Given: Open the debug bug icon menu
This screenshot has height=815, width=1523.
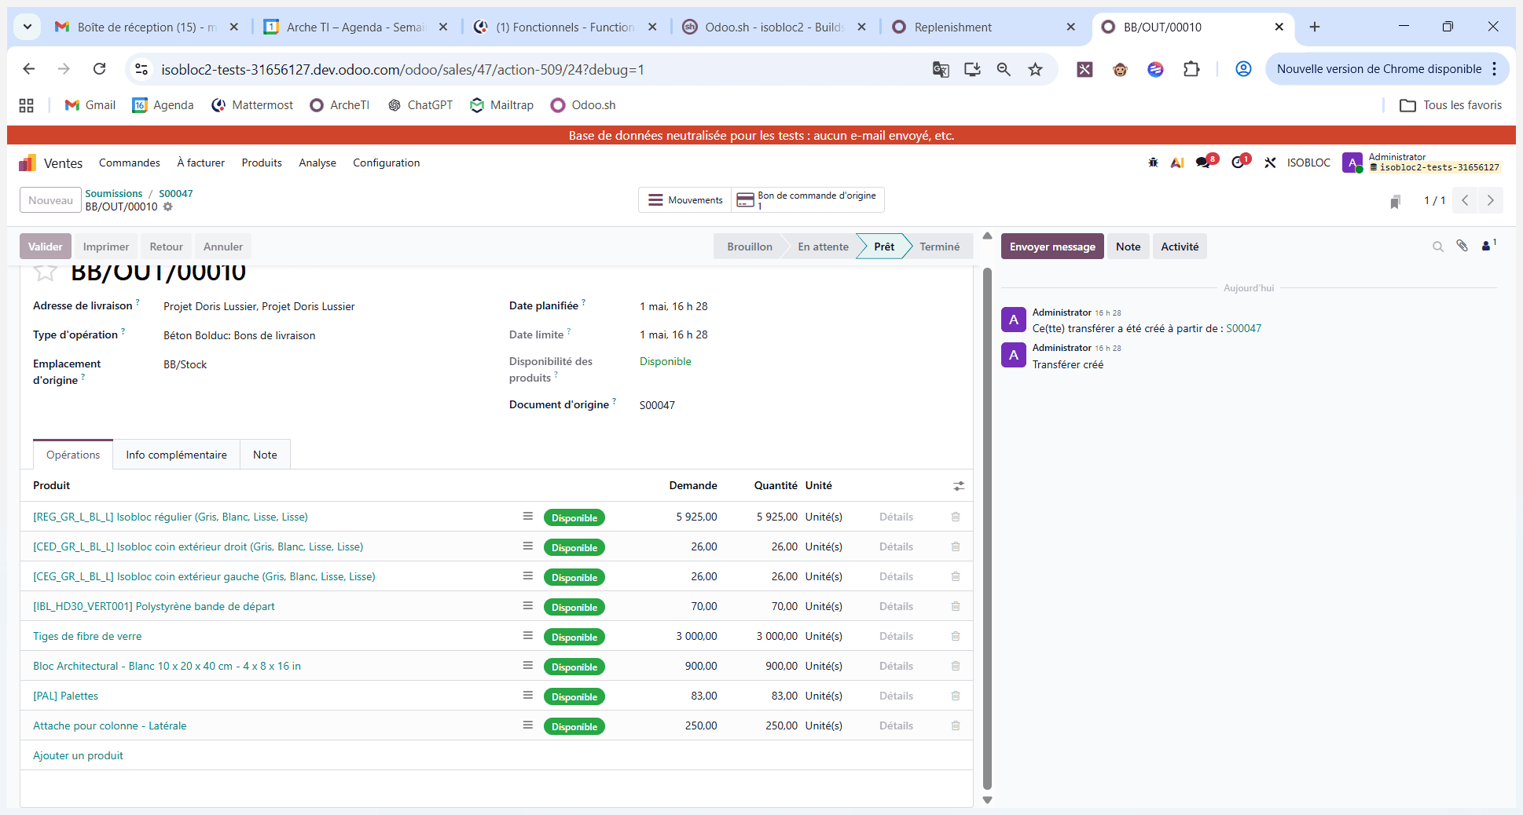Looking at the screenshot, I should point(1153,163).
